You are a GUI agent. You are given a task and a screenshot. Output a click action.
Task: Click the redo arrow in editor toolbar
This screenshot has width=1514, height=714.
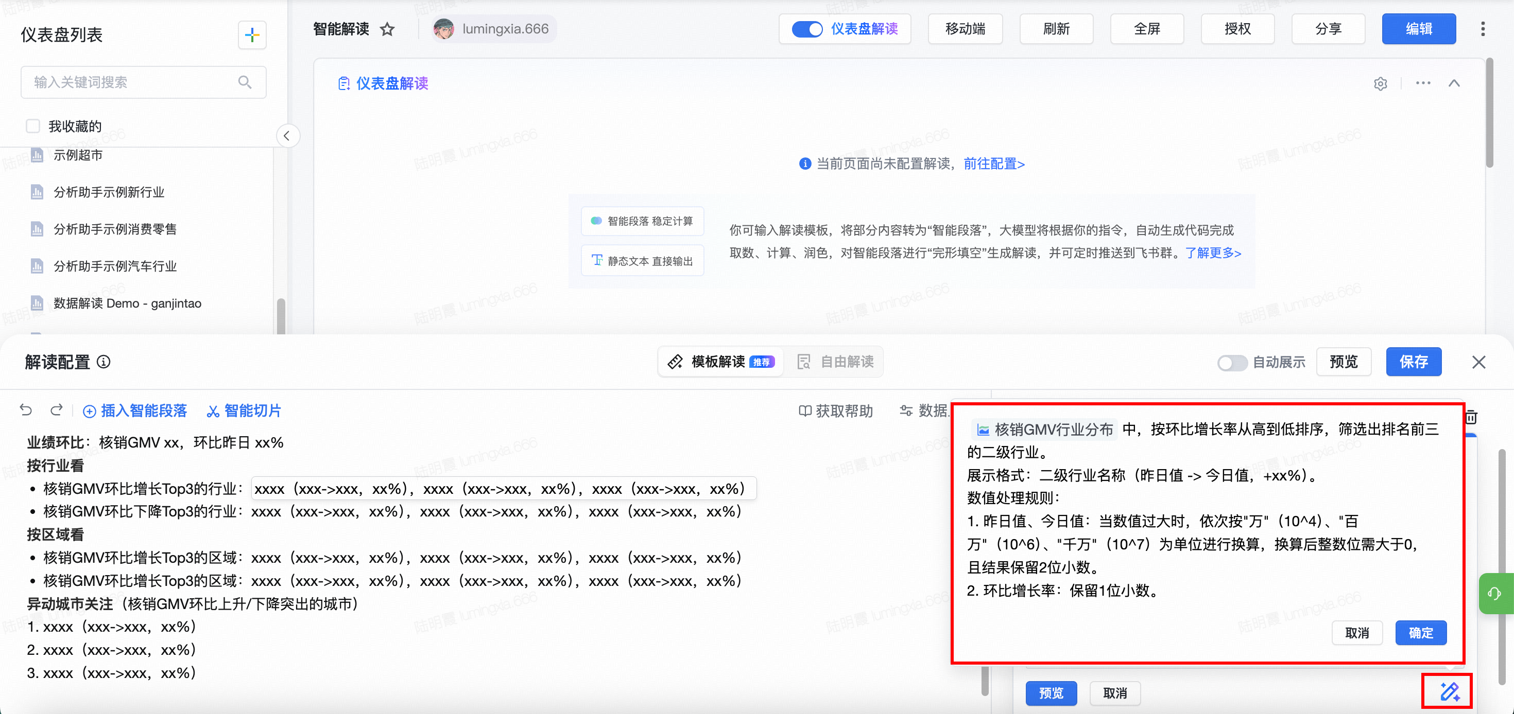tap(57, 410)
